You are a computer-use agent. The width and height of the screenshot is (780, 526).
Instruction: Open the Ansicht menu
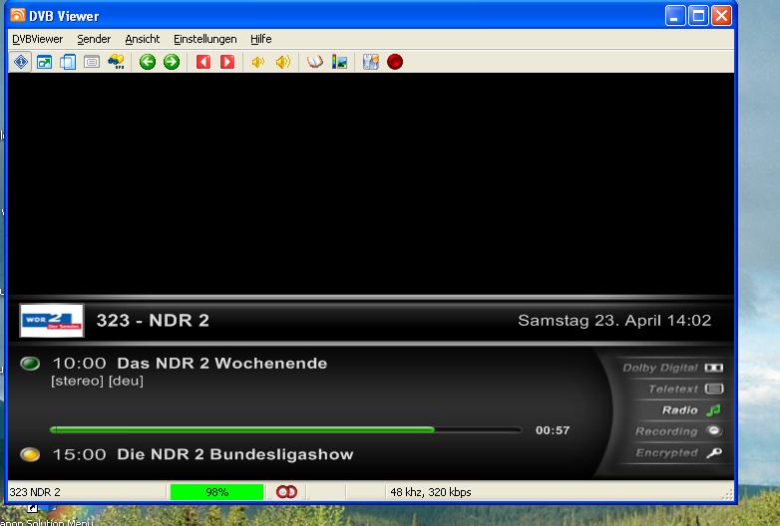point(143,39)
